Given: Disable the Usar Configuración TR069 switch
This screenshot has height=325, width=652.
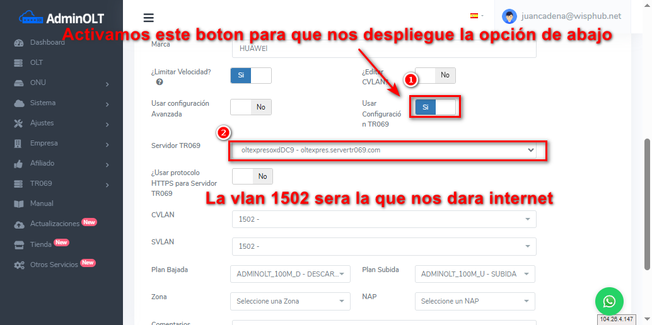Looking at the screenshot, I should tap(435, 107).
